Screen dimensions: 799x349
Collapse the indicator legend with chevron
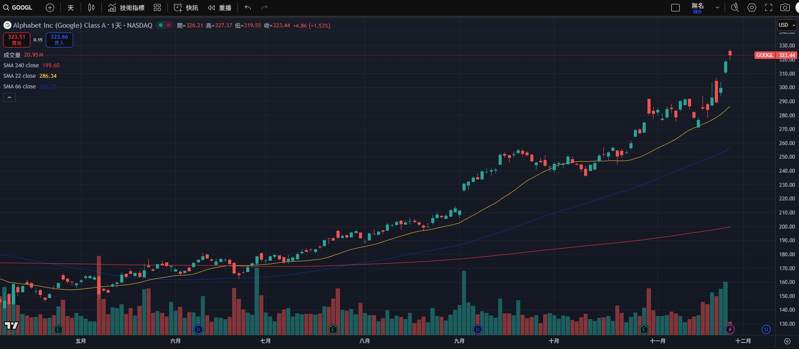coord(9,97)
